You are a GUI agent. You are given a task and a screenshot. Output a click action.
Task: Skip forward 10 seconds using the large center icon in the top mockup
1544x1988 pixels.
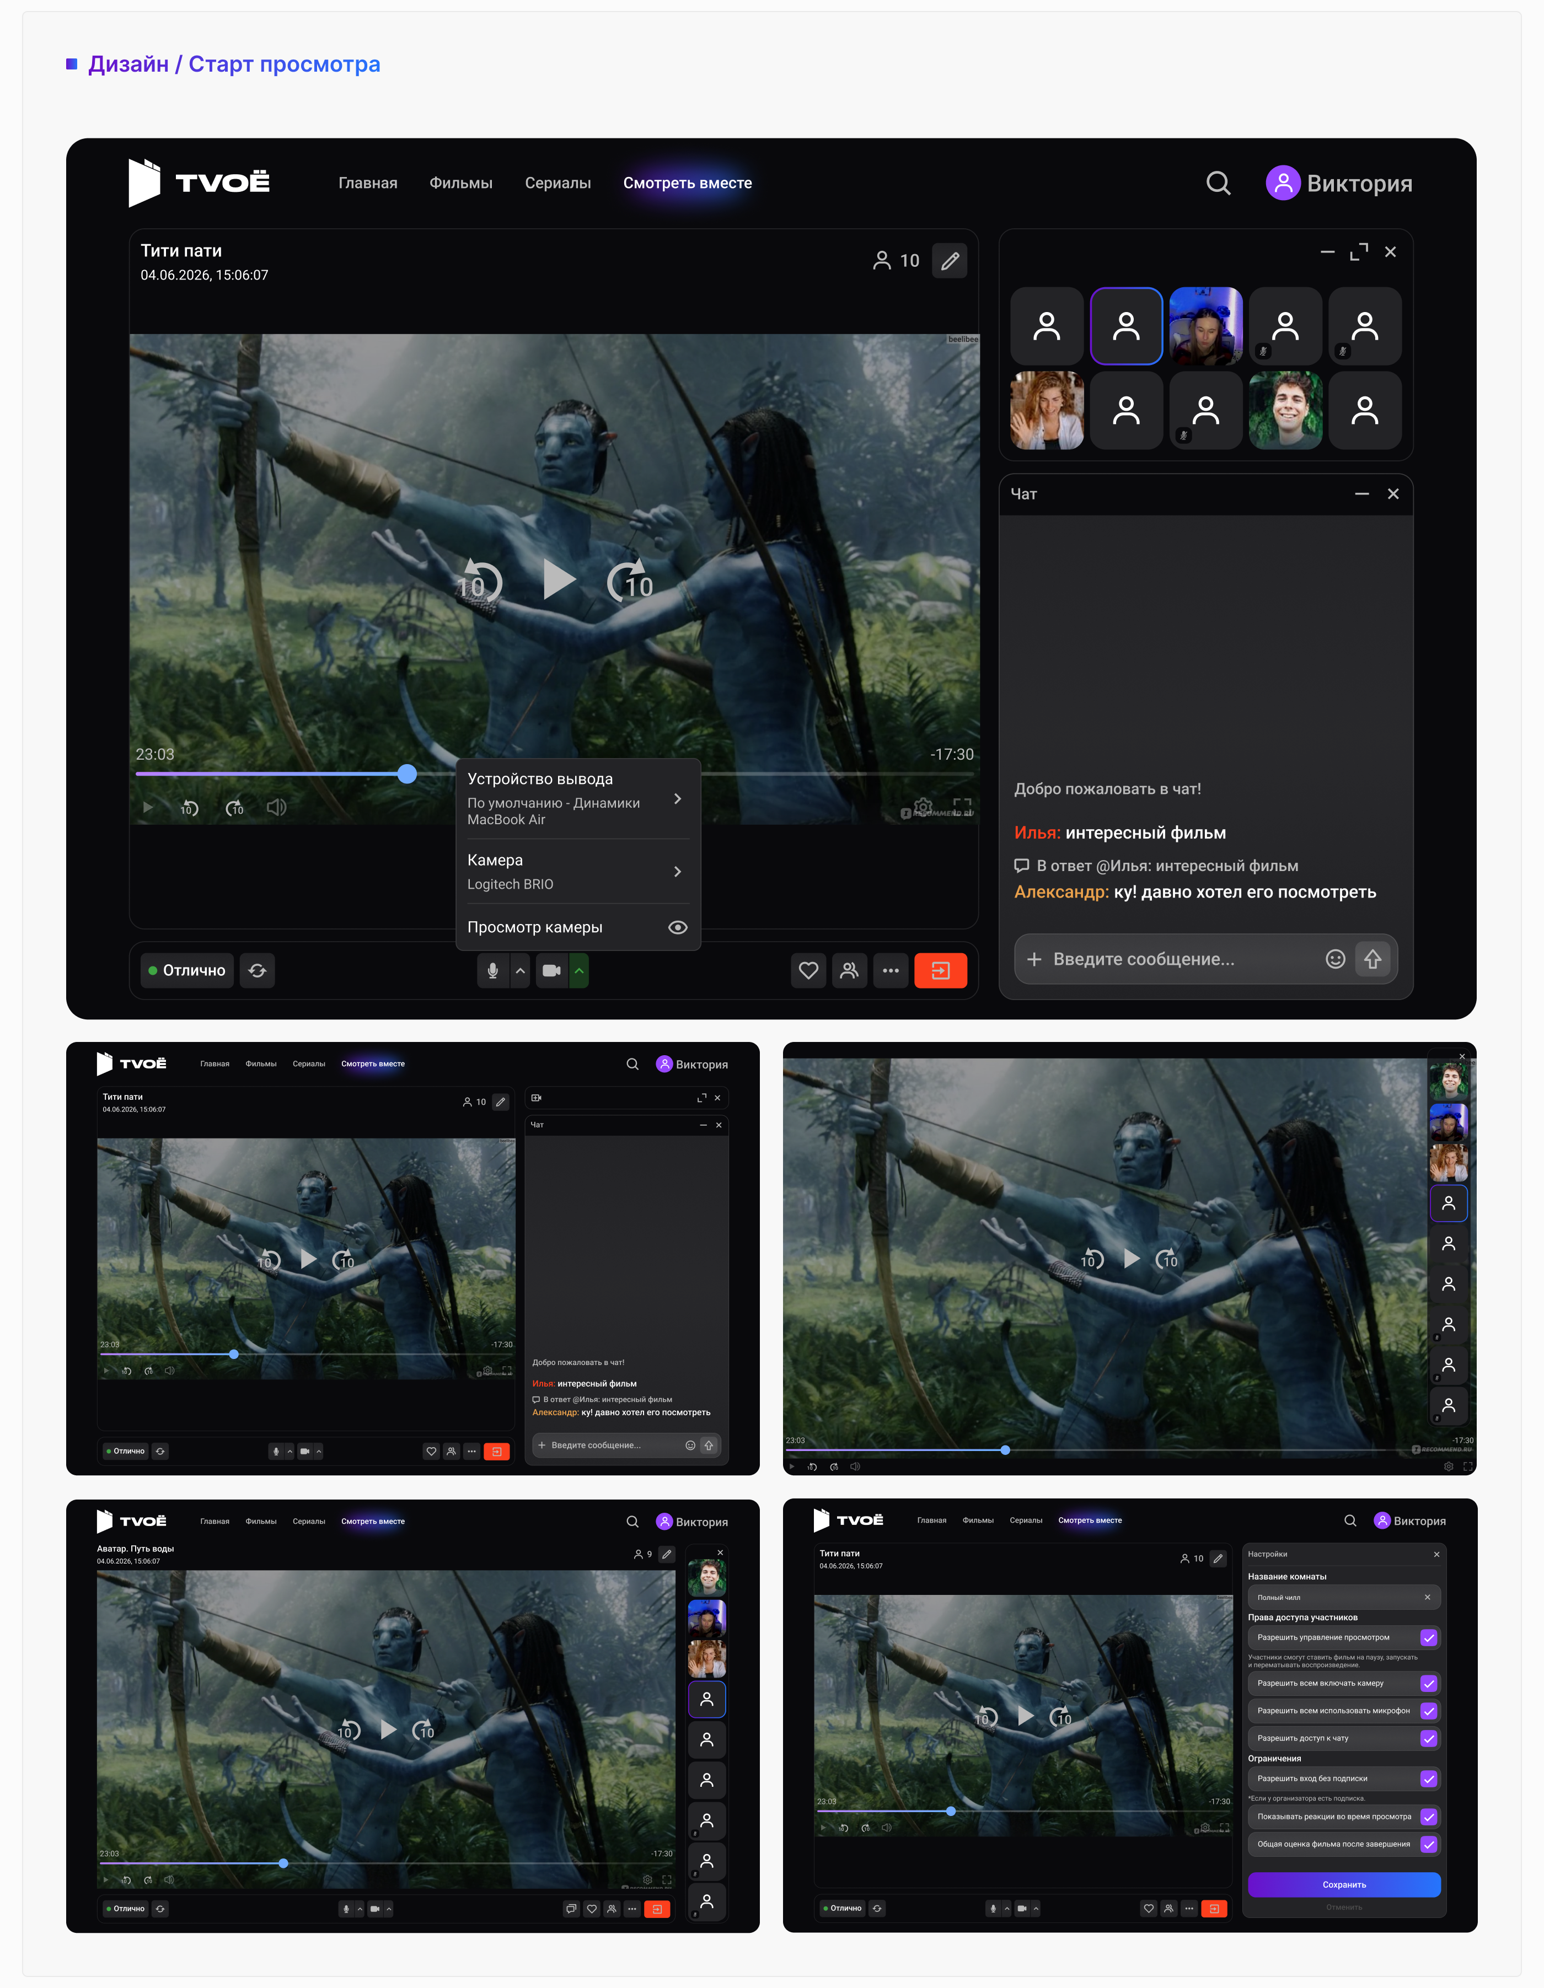pyautogui.click(x=631, y=581)
